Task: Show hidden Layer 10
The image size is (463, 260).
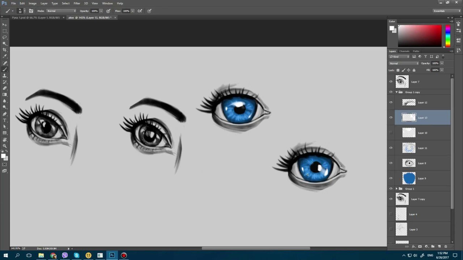Action: click(x=391, y=133)
